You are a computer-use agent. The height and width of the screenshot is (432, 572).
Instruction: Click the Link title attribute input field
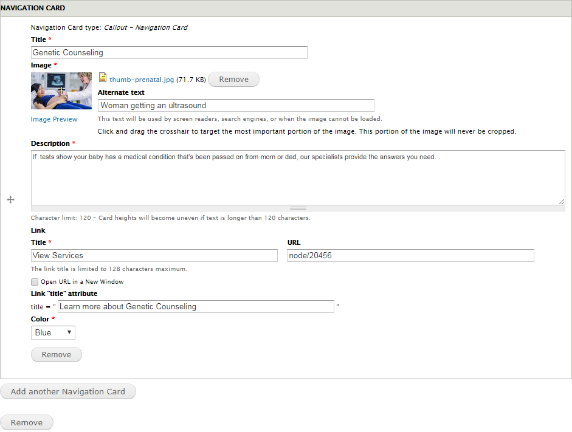click(x=196, y=307)
